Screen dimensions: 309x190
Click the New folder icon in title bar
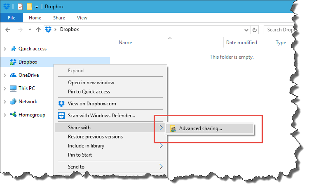pos(29,7)
